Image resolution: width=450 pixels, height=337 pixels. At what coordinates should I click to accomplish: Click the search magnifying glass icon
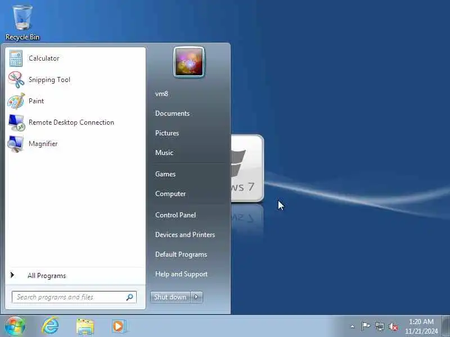129,297
